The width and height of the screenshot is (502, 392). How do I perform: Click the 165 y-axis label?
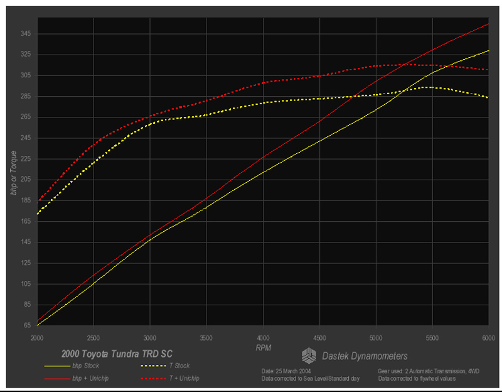(26, 221)
